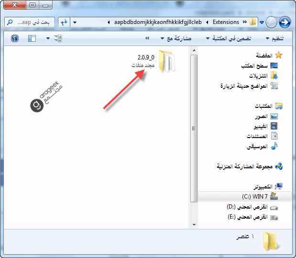The height and width of the screenshot is (258, 296).
Task: Open التنزيلات downloads folder in sidebar
Action: (x=260, y=76)
